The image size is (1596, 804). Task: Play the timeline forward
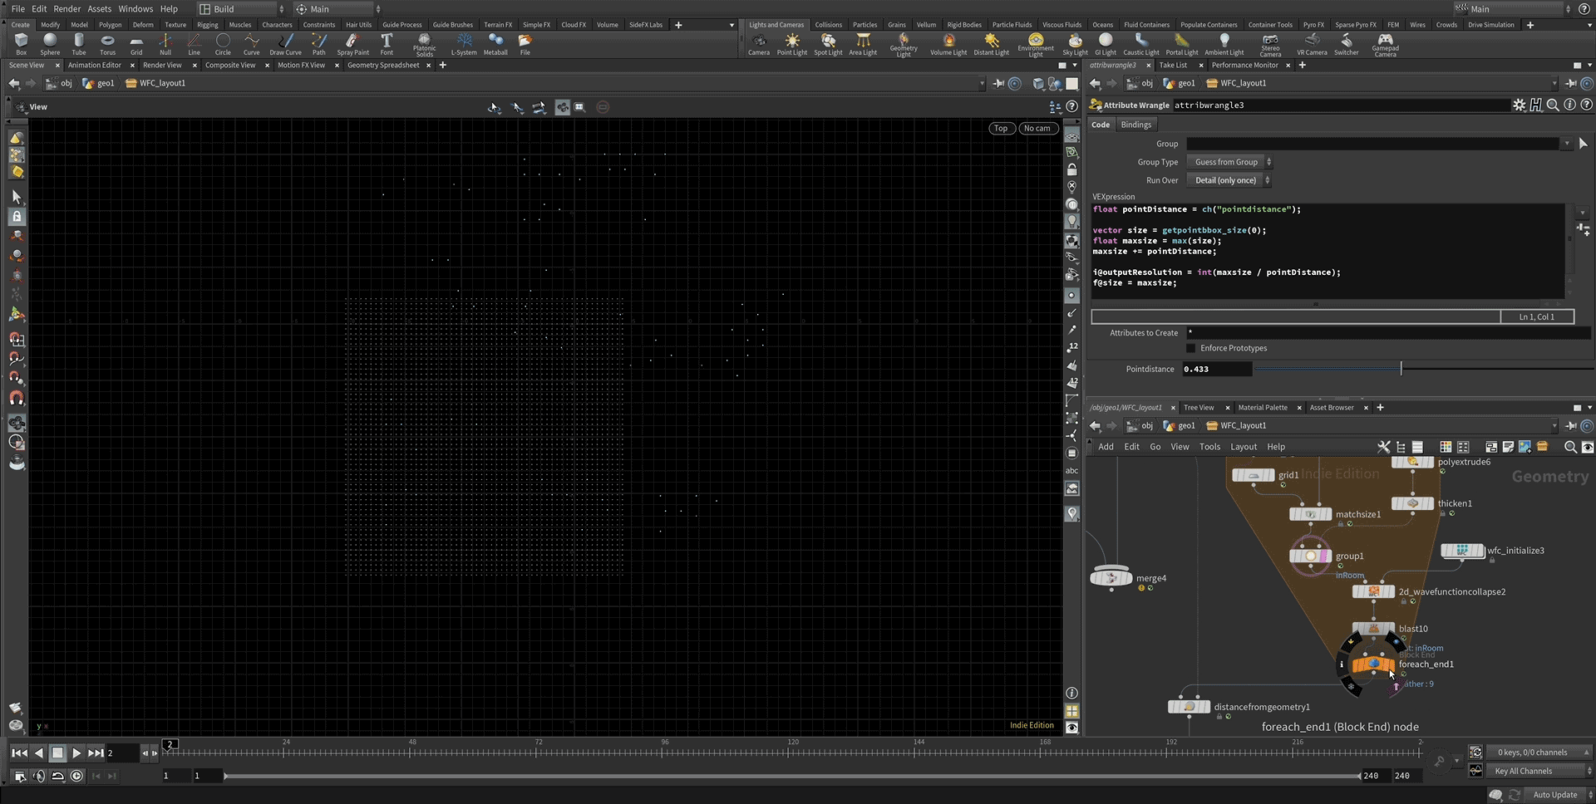(76, 753)
